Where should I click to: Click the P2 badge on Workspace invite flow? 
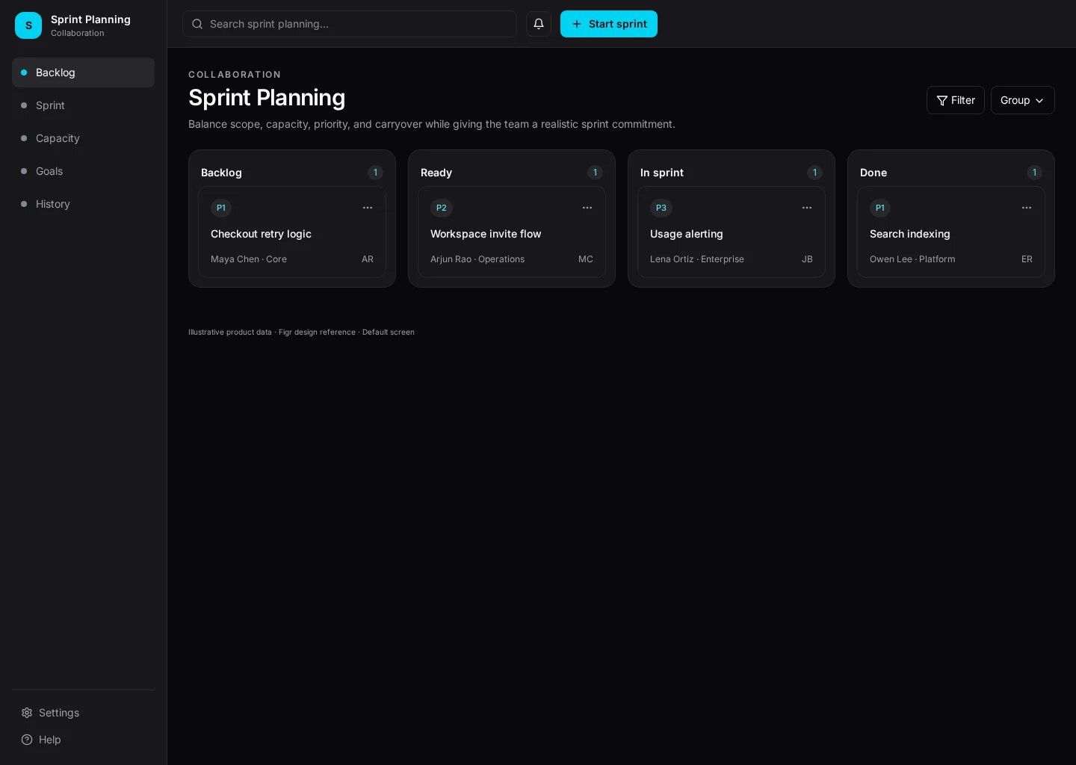(x=442, y=208)
